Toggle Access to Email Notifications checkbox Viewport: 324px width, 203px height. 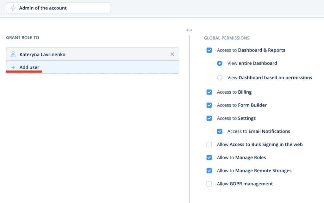coord(220,132)
